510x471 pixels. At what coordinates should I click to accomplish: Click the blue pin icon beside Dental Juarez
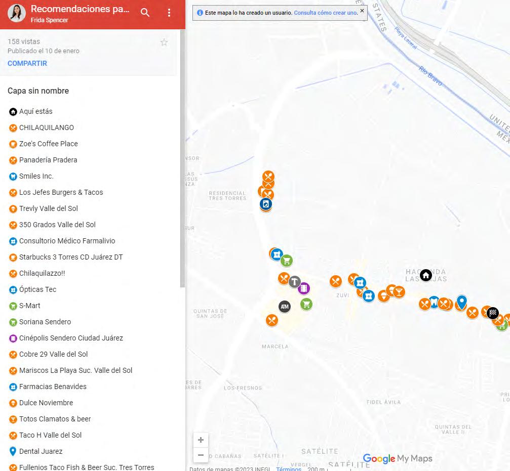point(13,451)
